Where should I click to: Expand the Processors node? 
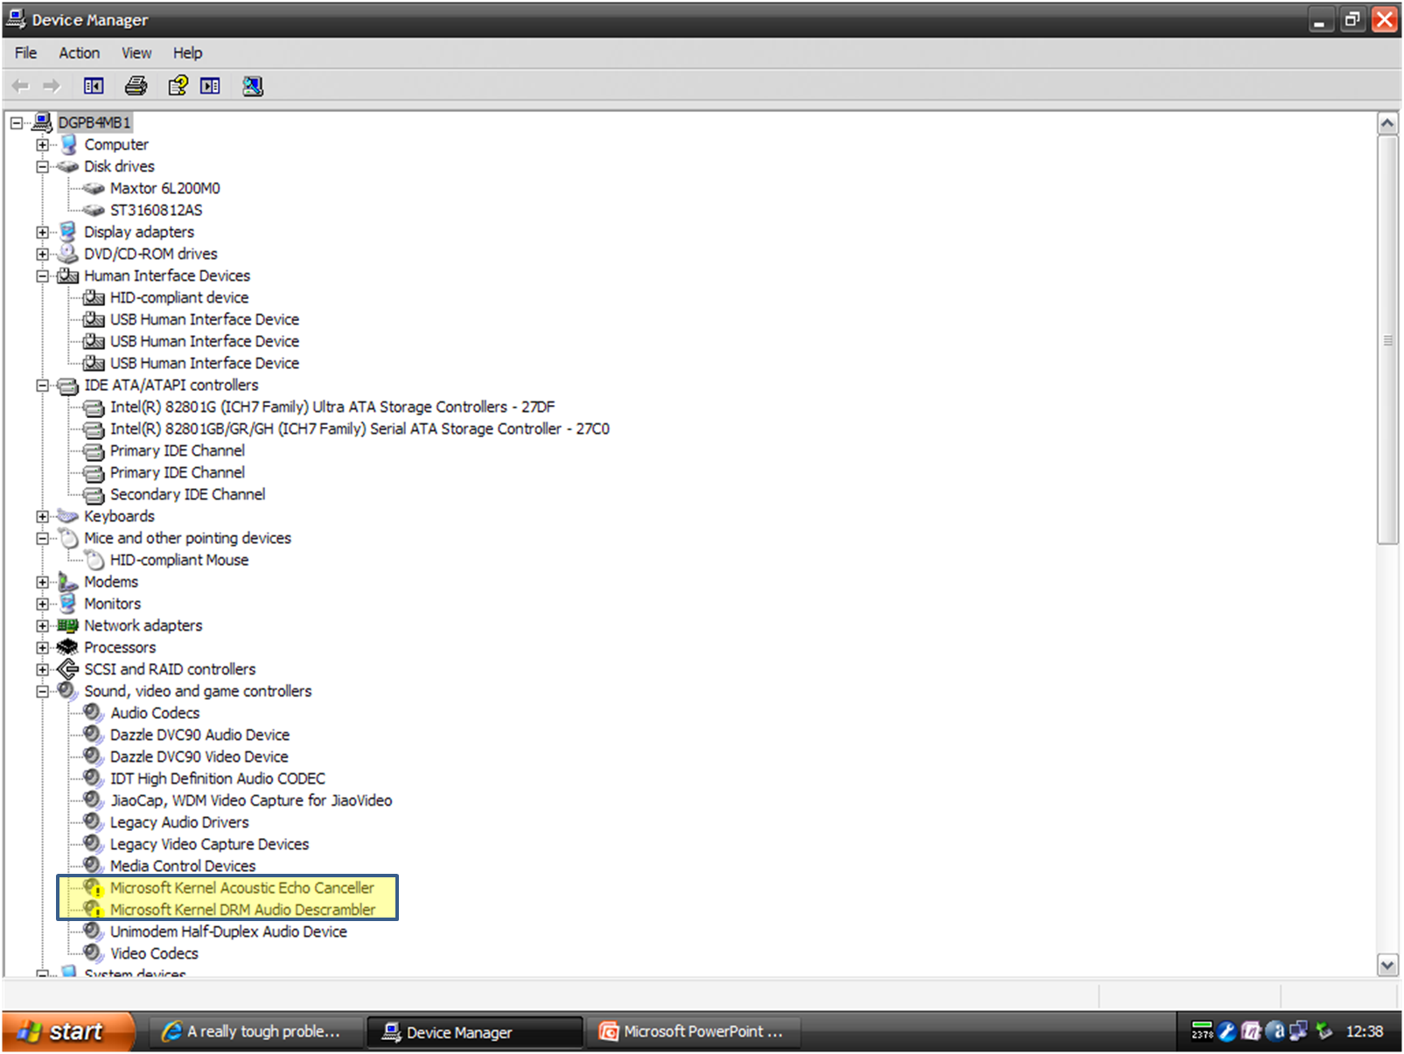point(42,647)
